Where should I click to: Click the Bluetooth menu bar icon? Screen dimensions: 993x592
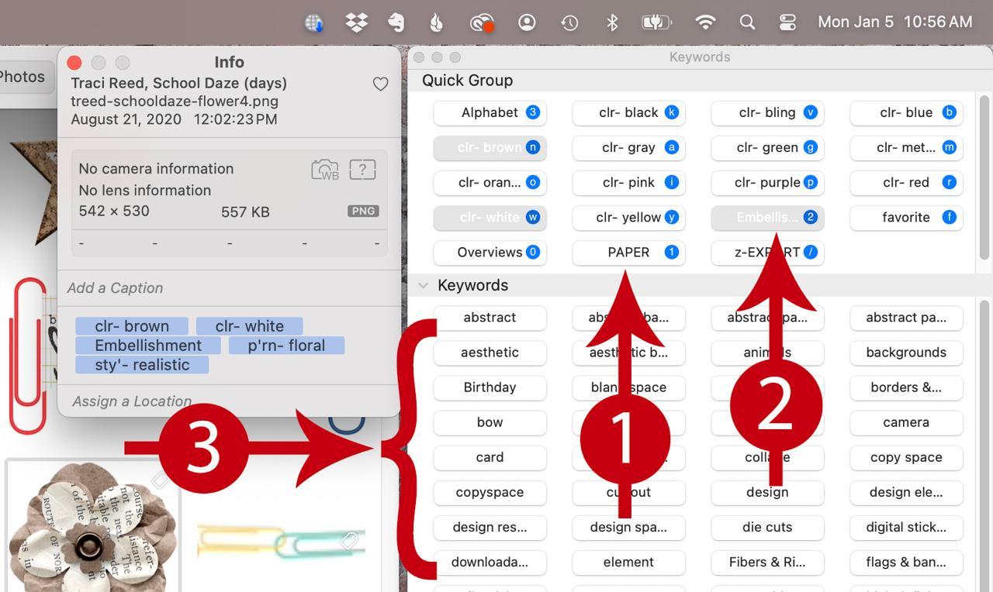click(612, 22)
